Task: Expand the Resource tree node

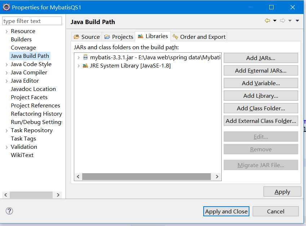Action: [x=6, y=32]
